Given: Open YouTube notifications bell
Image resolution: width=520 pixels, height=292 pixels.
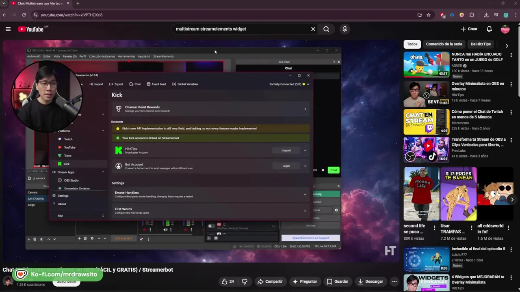Looking at the screenshot, I should [x=489, y=29].
